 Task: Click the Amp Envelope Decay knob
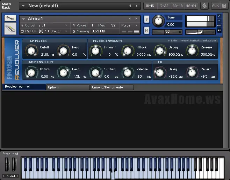[x=64, y=73]
